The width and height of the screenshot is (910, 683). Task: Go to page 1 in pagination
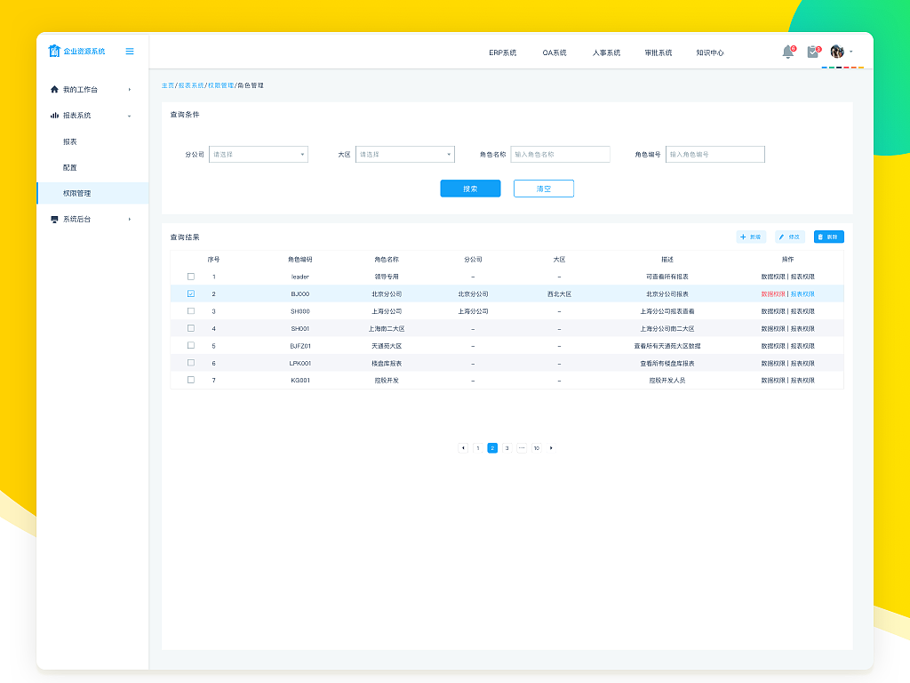click(477, 448)
